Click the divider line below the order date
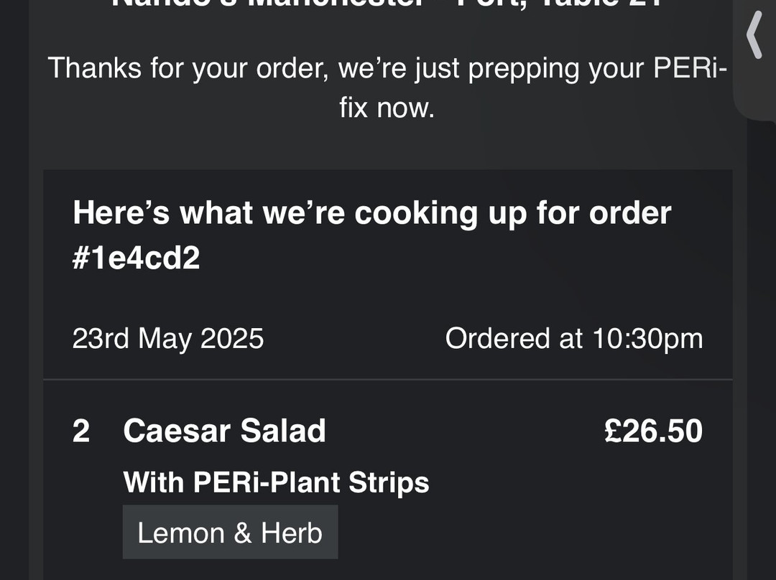776x580 pixels. pyautogui.click(x=388, y=379)
